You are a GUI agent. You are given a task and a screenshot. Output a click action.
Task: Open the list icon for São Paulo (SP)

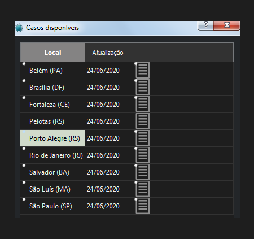click(143, 206)
